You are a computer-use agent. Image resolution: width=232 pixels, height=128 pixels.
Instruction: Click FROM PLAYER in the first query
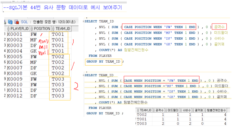pyautogui.click(x=100, y=56)
